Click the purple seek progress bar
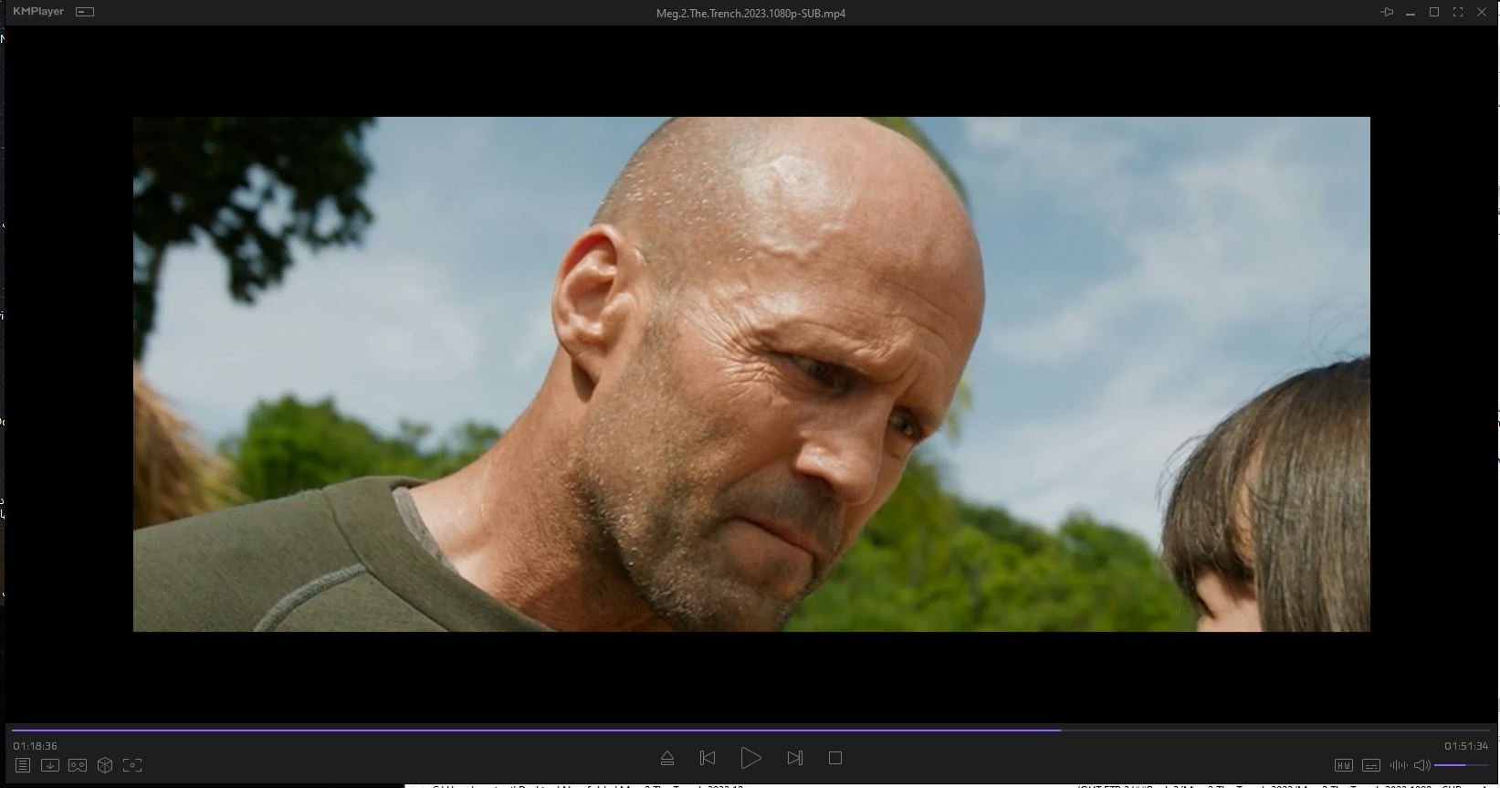Image resolution: width=1500 pixels, height=788 pixels. click(x=548, y=730)
